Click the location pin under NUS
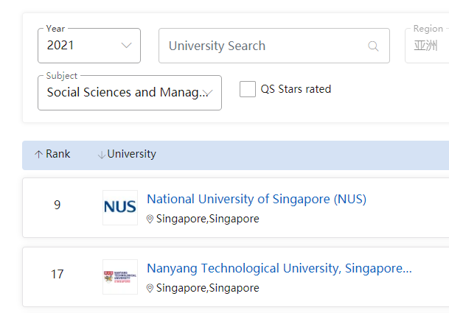 pyautogui.click(x=150, y=219)
